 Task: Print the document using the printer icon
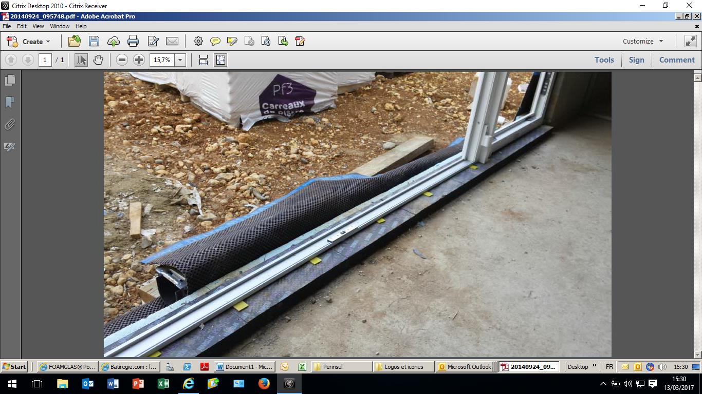pyautogui.click(x=133, y=42)
